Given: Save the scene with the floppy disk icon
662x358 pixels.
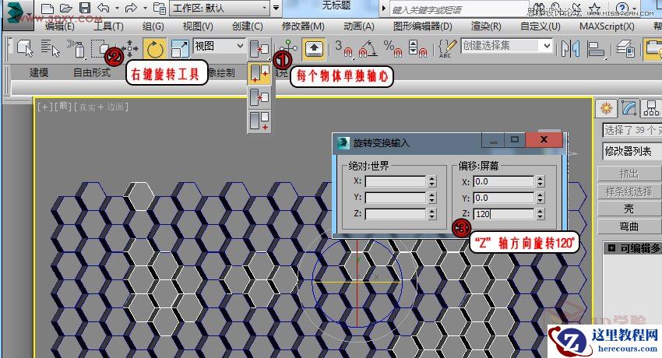Looking at the screenshot, I should click(85, 8).
